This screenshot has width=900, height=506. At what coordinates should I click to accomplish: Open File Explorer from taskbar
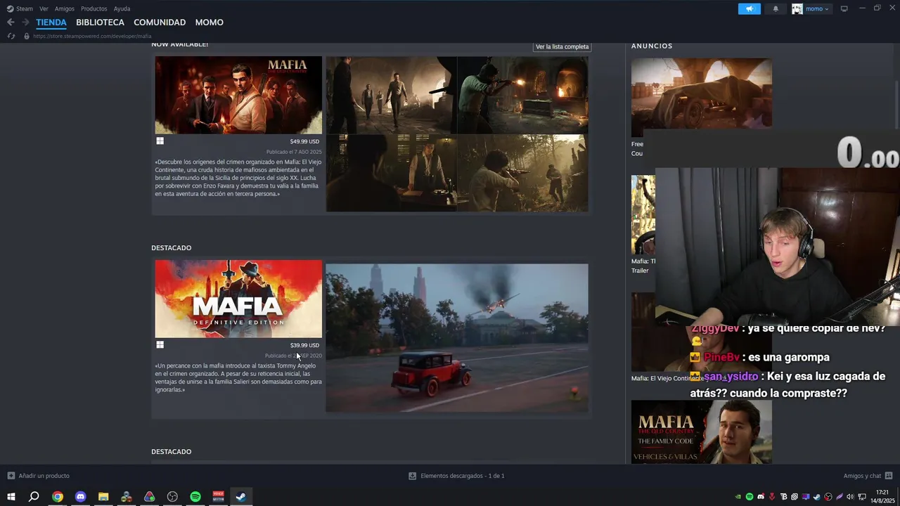[x=103, y=497]
